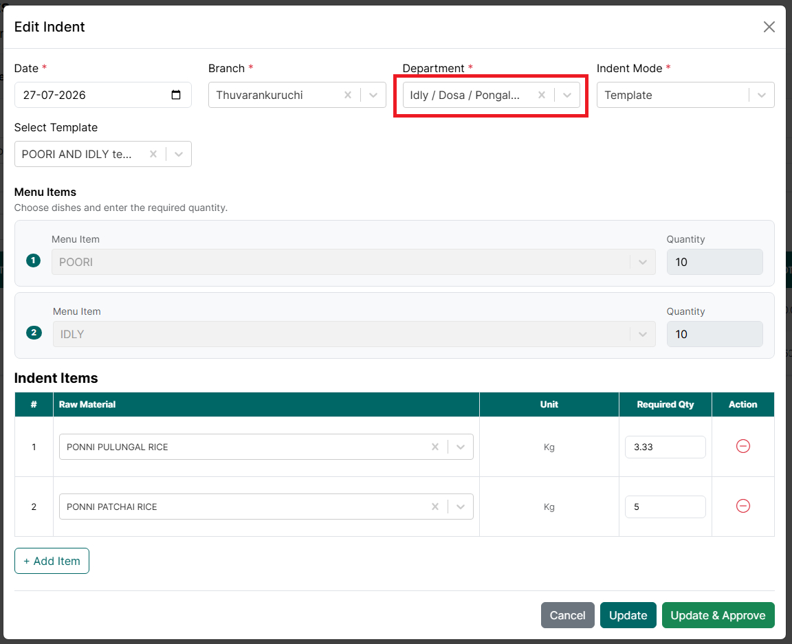Clear PONNI PATCHAI RICE raw material
Screen dimensions: 792x644
tap(435, 507)
